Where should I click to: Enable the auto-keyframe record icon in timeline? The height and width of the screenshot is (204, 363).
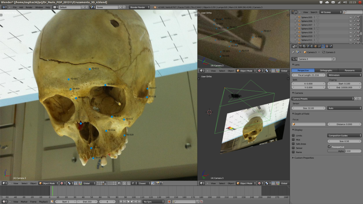pyautogui.click(x=169, y=201)
